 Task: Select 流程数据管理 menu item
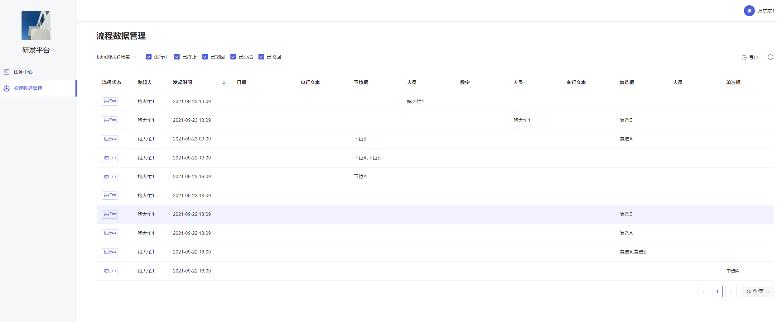tap(38, 88)
